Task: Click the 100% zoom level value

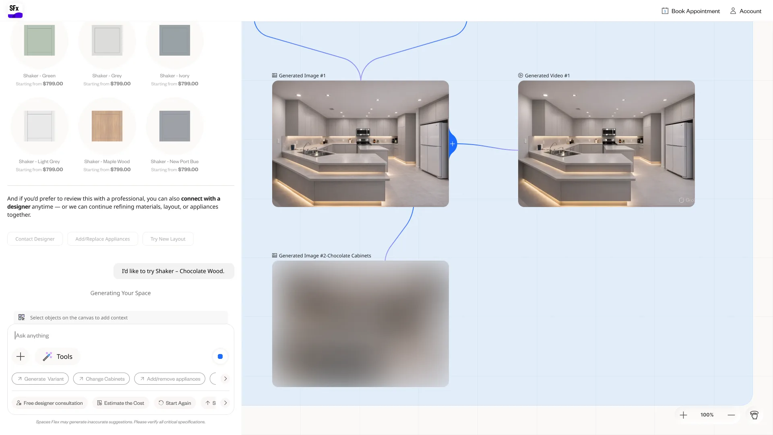Action: (707, 415)
